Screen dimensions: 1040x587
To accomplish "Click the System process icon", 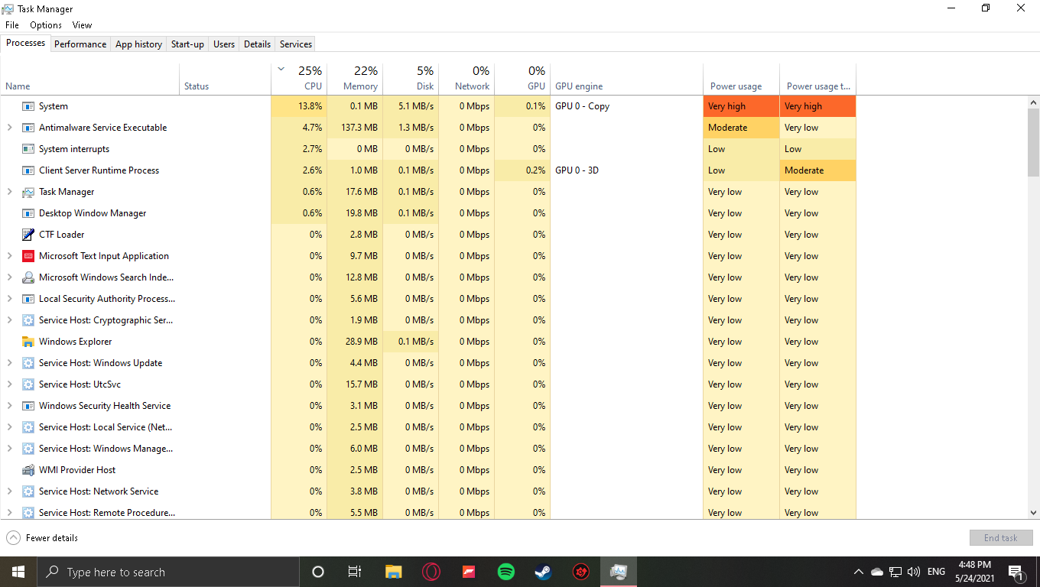I will 28,106.
